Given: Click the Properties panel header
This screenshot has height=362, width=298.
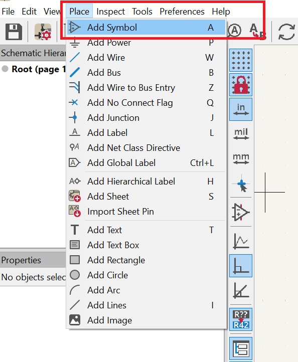Looking at the screenshot, I should click(x=33, y=260).
